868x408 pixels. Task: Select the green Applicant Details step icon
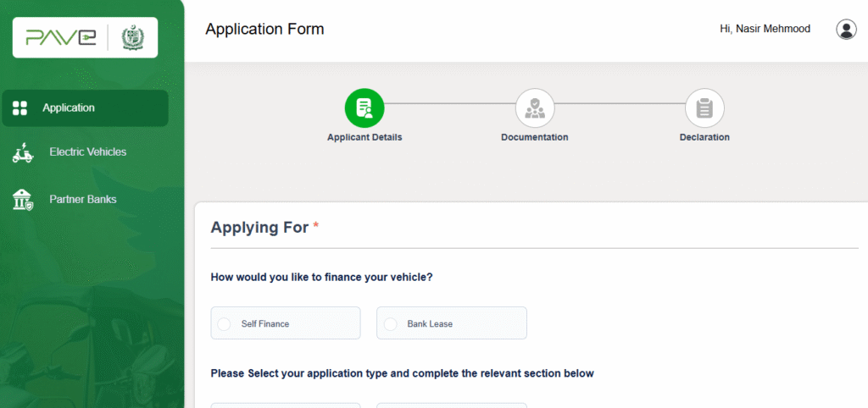coord(364,108)
